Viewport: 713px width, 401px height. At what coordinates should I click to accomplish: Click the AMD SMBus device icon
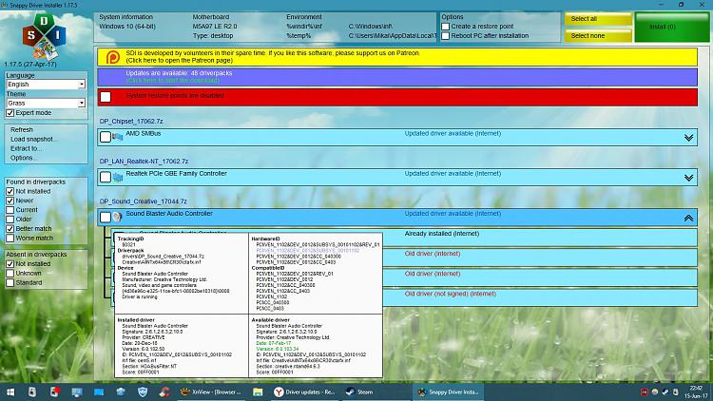[118, 137]
